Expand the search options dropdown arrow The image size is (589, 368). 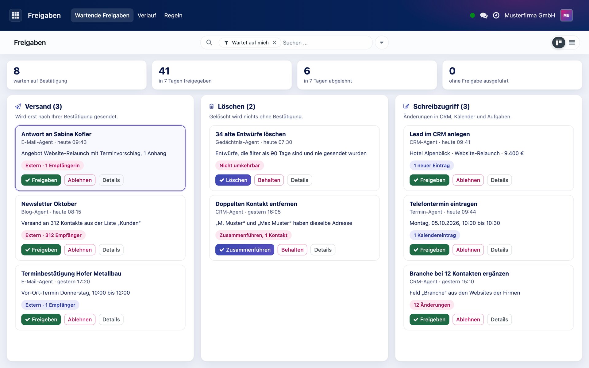pyautogui.click(x=382, y=43)
